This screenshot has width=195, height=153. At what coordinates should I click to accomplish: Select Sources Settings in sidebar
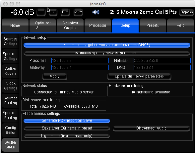point(10,41)
